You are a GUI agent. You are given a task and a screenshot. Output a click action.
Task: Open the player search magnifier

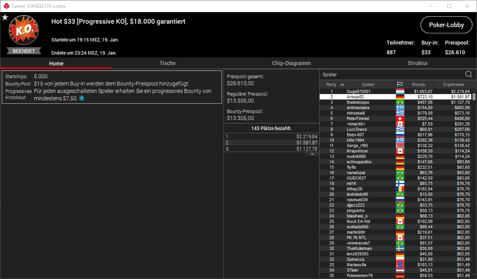(x=469, y=74)
